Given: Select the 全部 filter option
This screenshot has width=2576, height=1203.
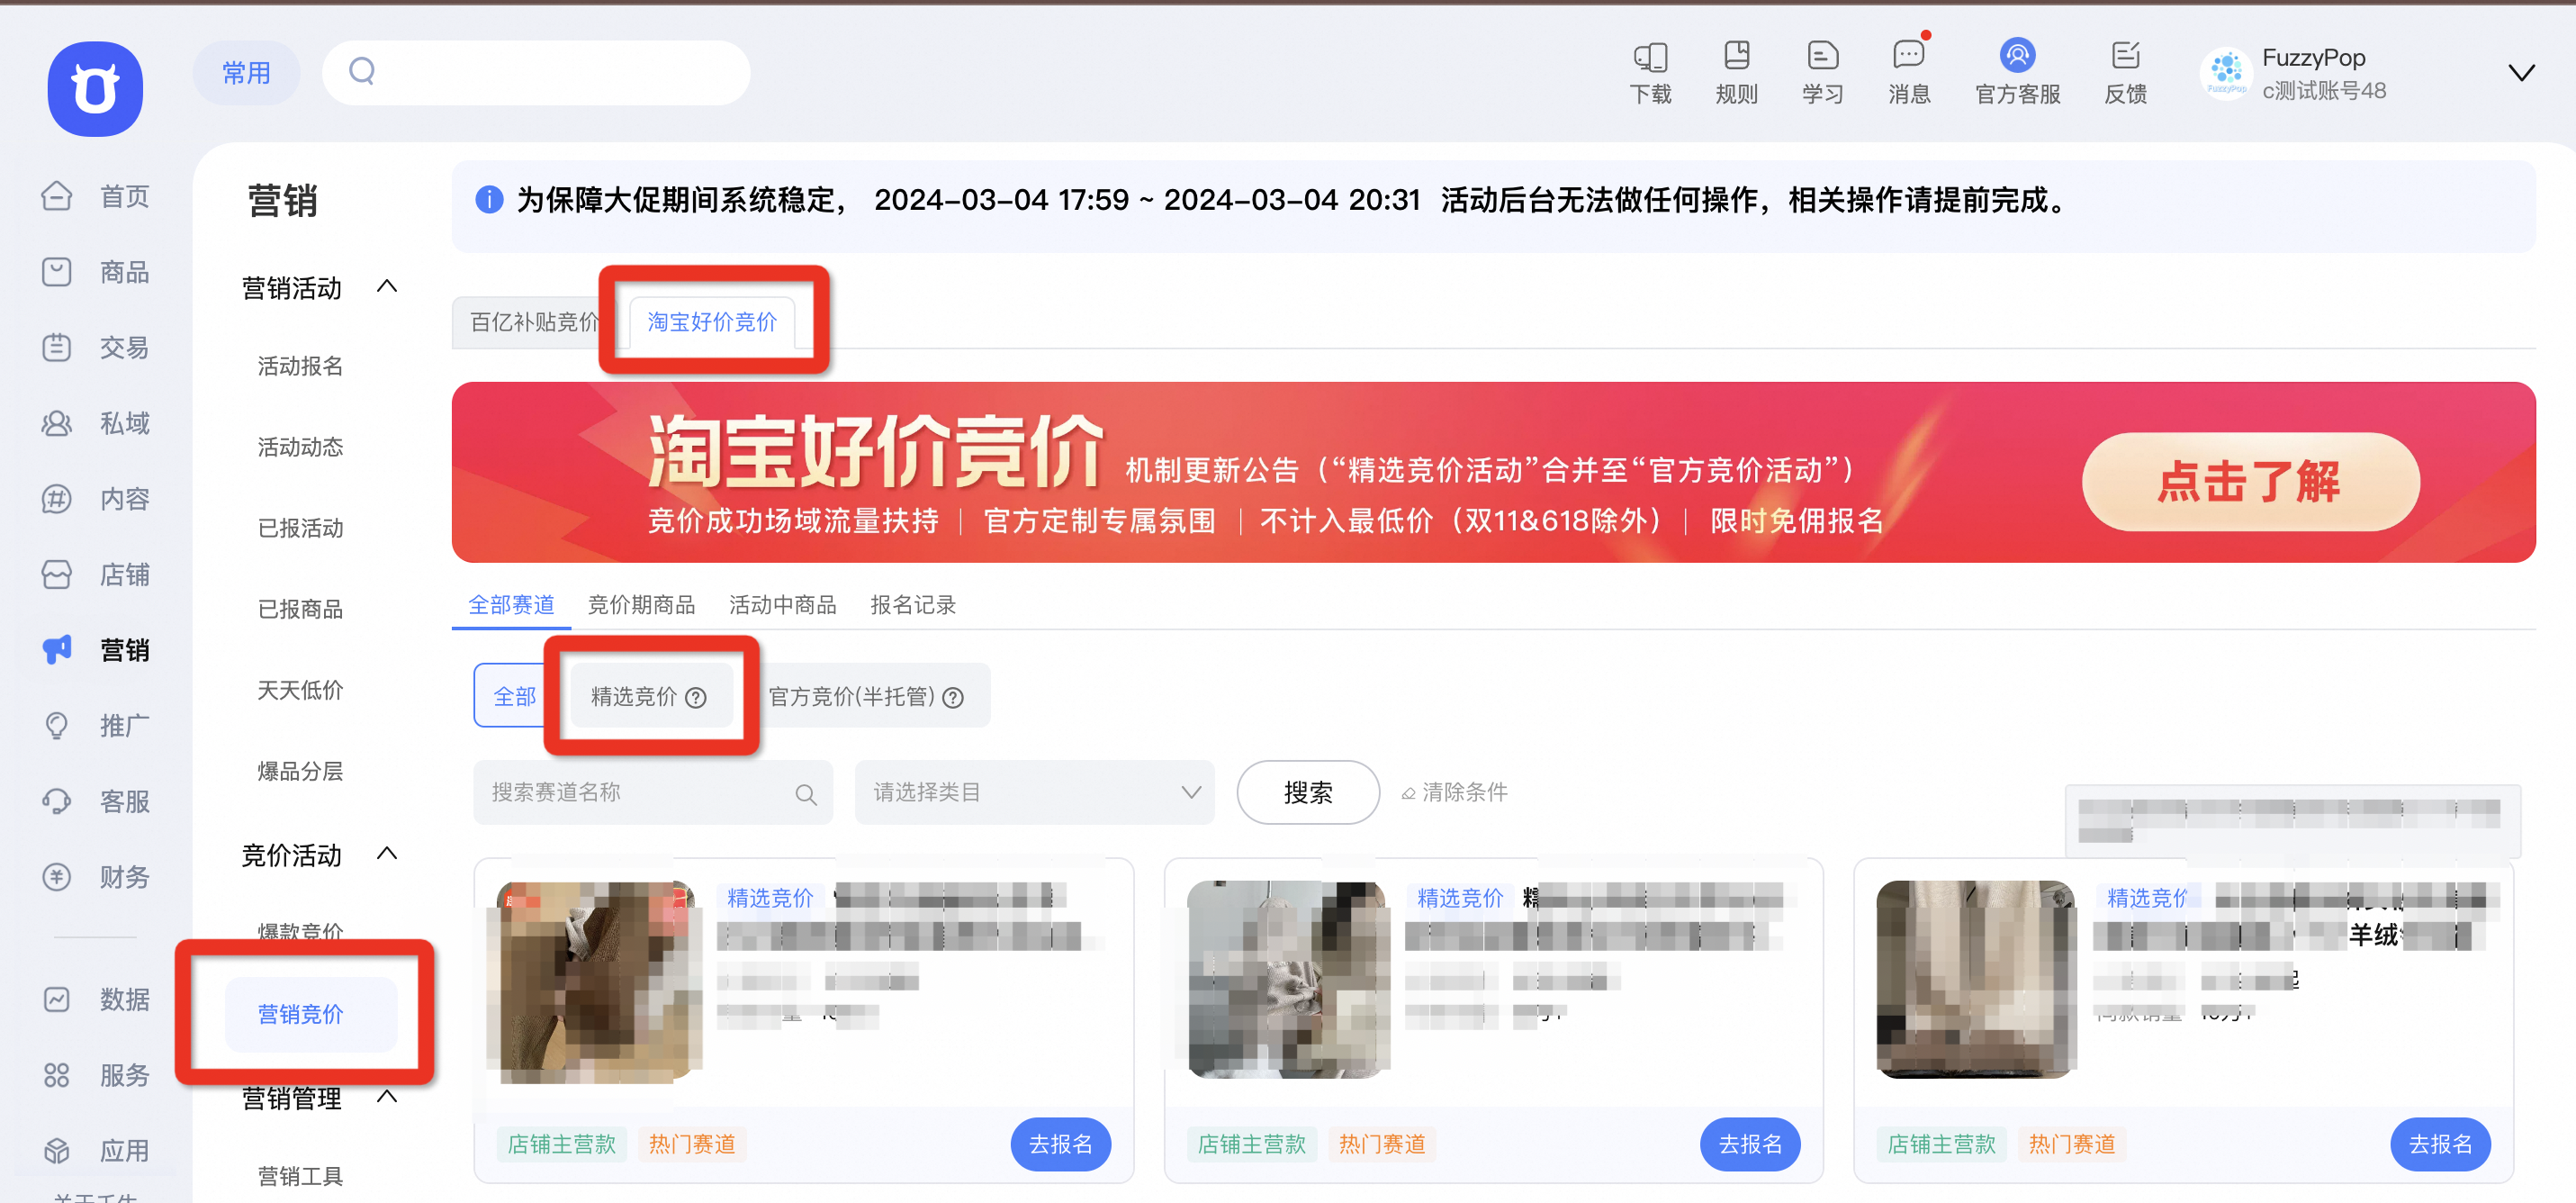Looking at the screenshot, I should click(514, 697).
